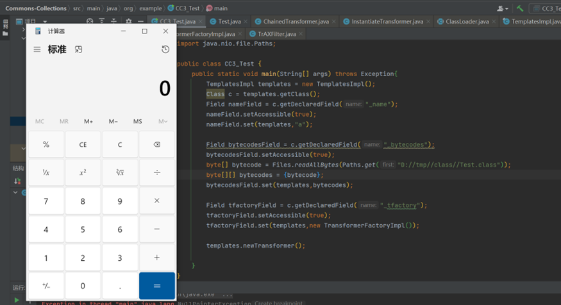Image resolution: width=561 pixels, height=305 pixels.
Task: Click the minus operator key
Action: (x=156, y=229)
